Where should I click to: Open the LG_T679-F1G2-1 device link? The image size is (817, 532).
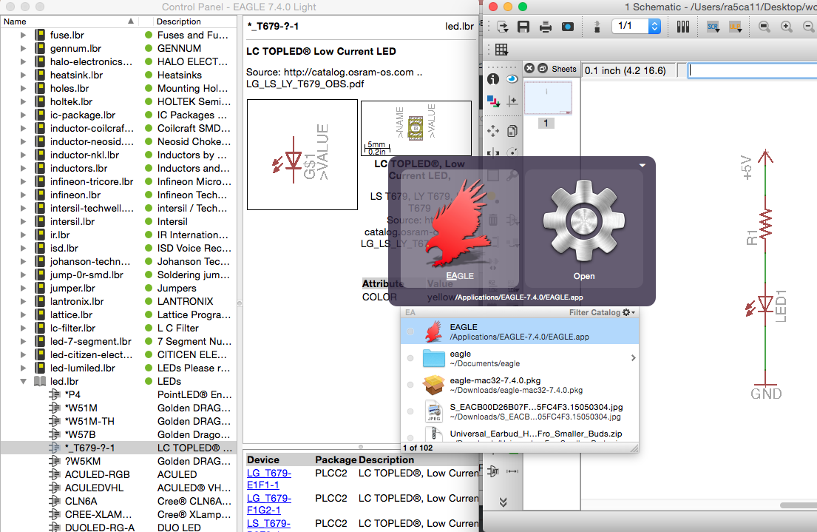[269, 504]
